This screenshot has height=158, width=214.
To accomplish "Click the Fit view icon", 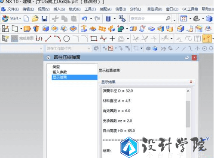I will (183, 18).
